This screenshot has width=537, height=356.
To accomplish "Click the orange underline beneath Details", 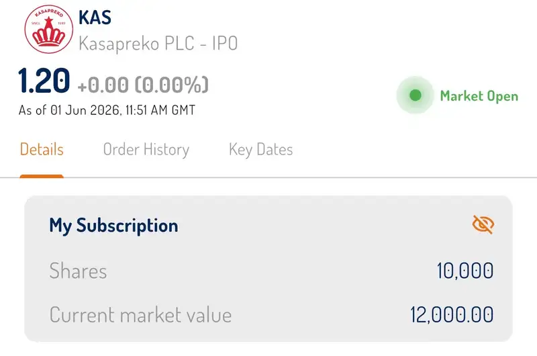I will click(42, 176).
